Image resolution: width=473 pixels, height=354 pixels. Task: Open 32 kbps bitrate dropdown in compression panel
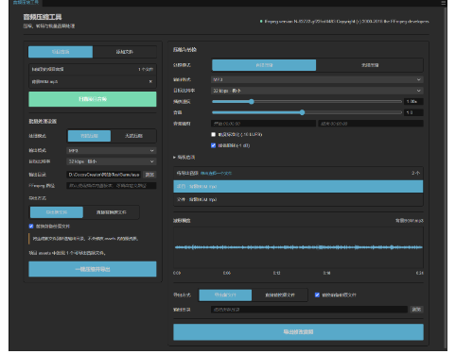pyautogui.click(x=317, y=91)
